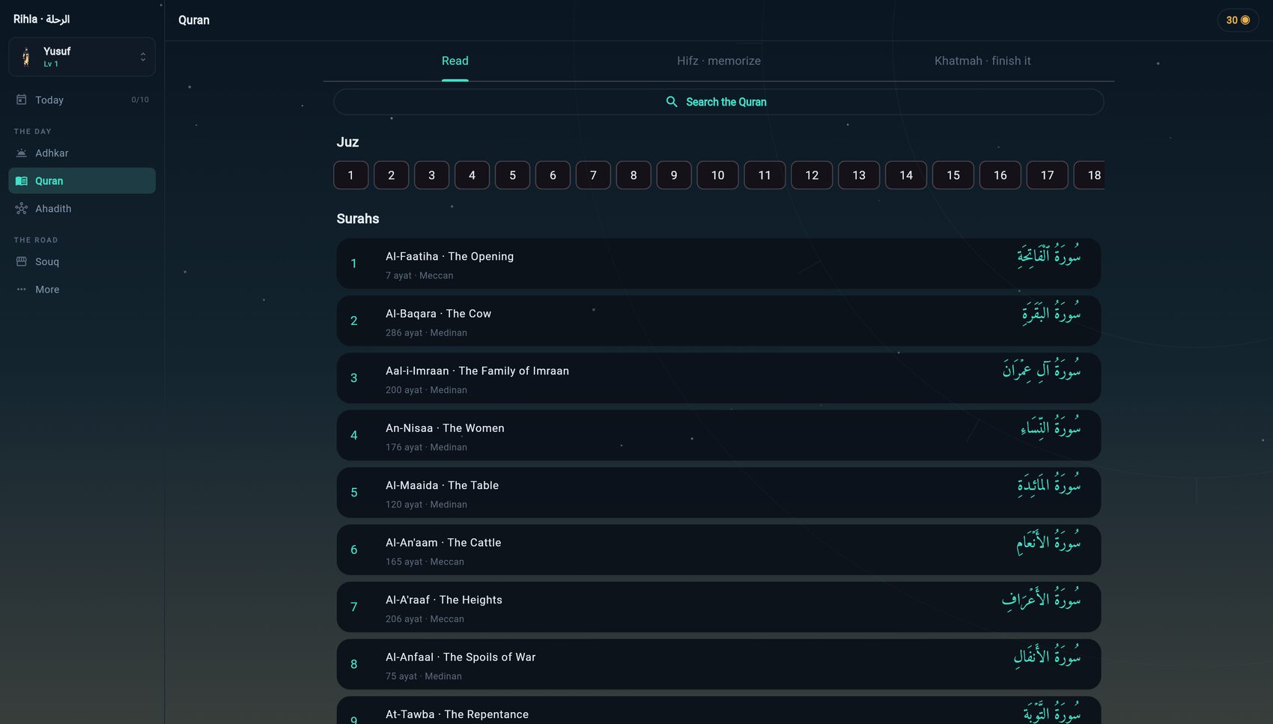The image size is (1273, 724).
Task: Click surah number 6 in list
Action: coord(353,550)
